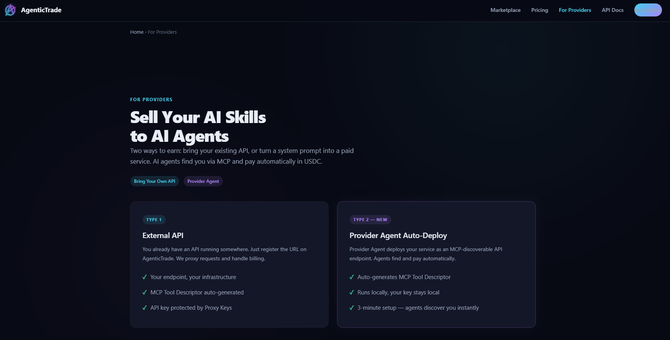This screenshot has height=340, width=670.
Task: Click the Provider Agent Auto-Deploy heading
Action: pyautogui.click(x=398, y=235)
